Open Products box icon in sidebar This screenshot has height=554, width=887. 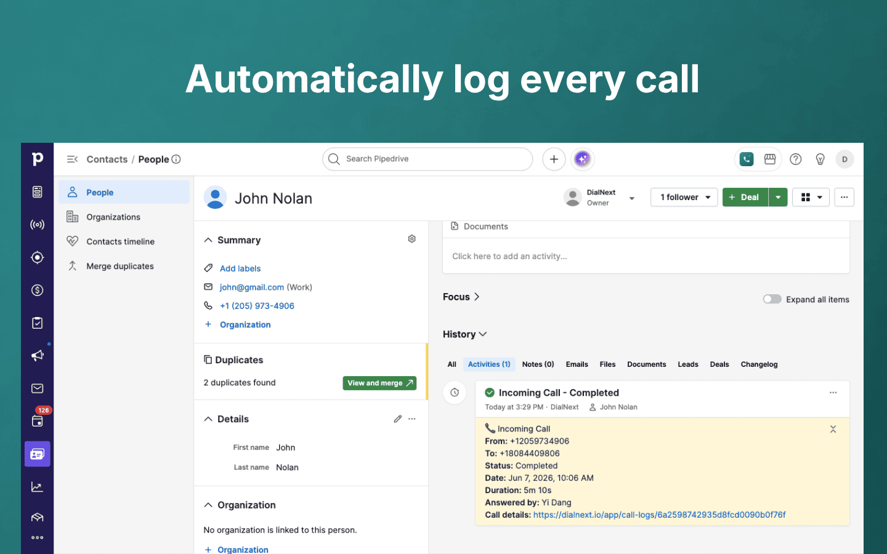tap(38, 517)
